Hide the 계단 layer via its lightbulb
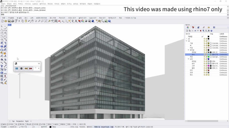The width and height of the screenshot is (229, 128). [x=204, y=57]
